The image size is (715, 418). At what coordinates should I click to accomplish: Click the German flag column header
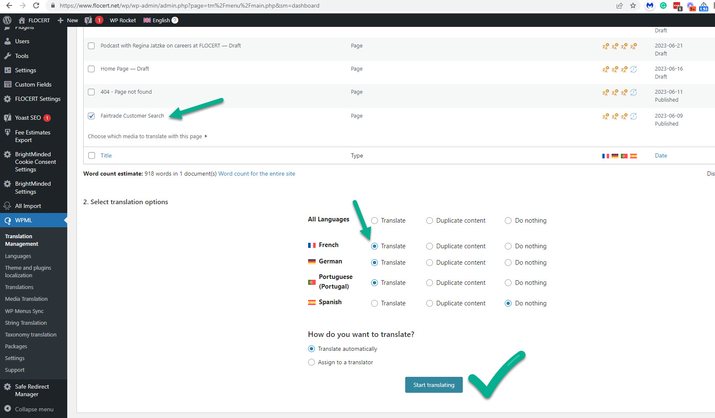click(x=615, y=156)
